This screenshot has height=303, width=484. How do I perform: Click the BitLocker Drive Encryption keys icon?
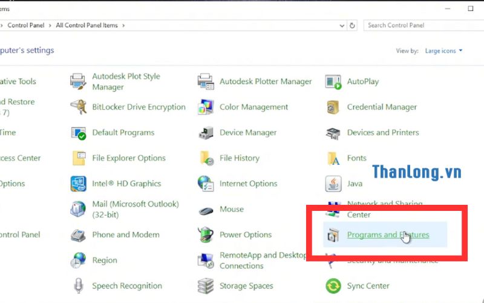tap(78, 107)
